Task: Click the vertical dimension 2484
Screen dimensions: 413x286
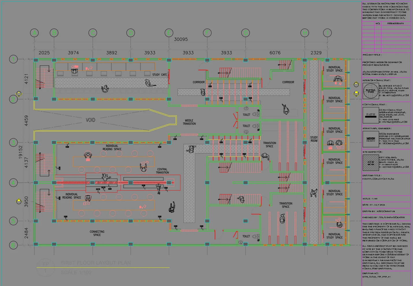Action: [26, 233]
